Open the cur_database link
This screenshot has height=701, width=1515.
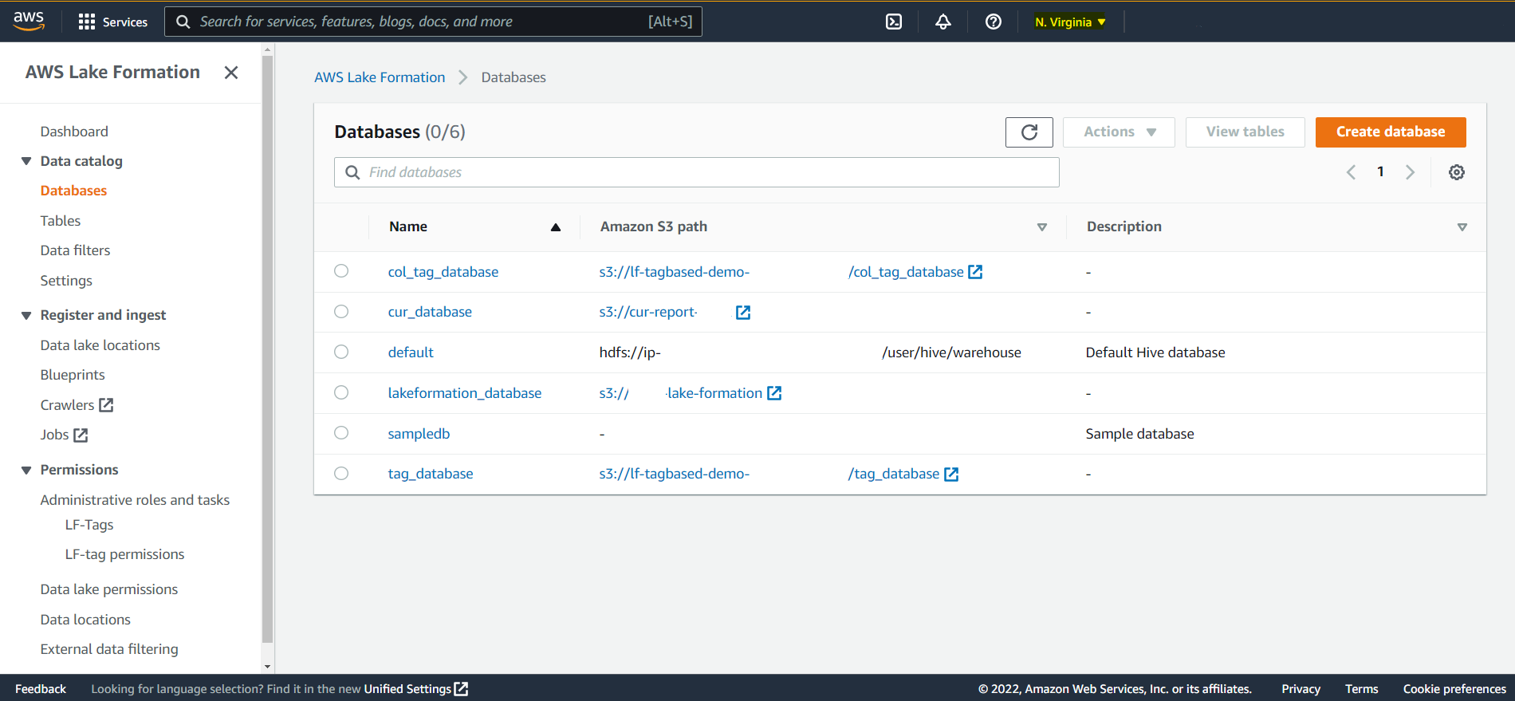(x=430, y=312)
